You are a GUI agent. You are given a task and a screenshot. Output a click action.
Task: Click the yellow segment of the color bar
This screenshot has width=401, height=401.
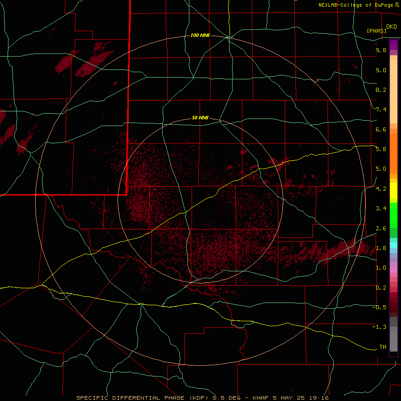tap(393, 191)
